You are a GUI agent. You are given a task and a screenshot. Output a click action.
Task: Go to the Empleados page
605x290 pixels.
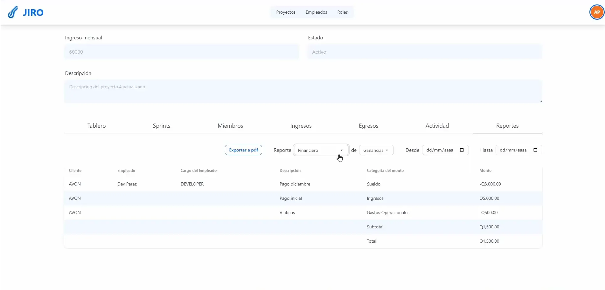click(316, 12)
